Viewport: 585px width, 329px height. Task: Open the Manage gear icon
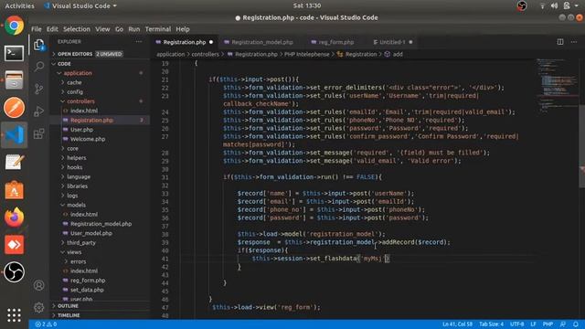pos(38,307)
